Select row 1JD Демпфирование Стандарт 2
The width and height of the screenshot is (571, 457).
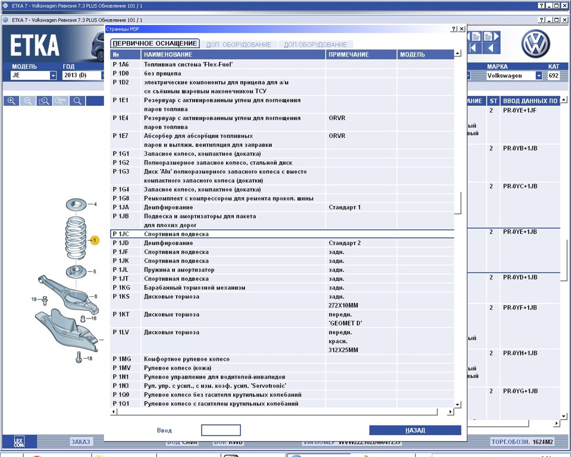point(282,243)
